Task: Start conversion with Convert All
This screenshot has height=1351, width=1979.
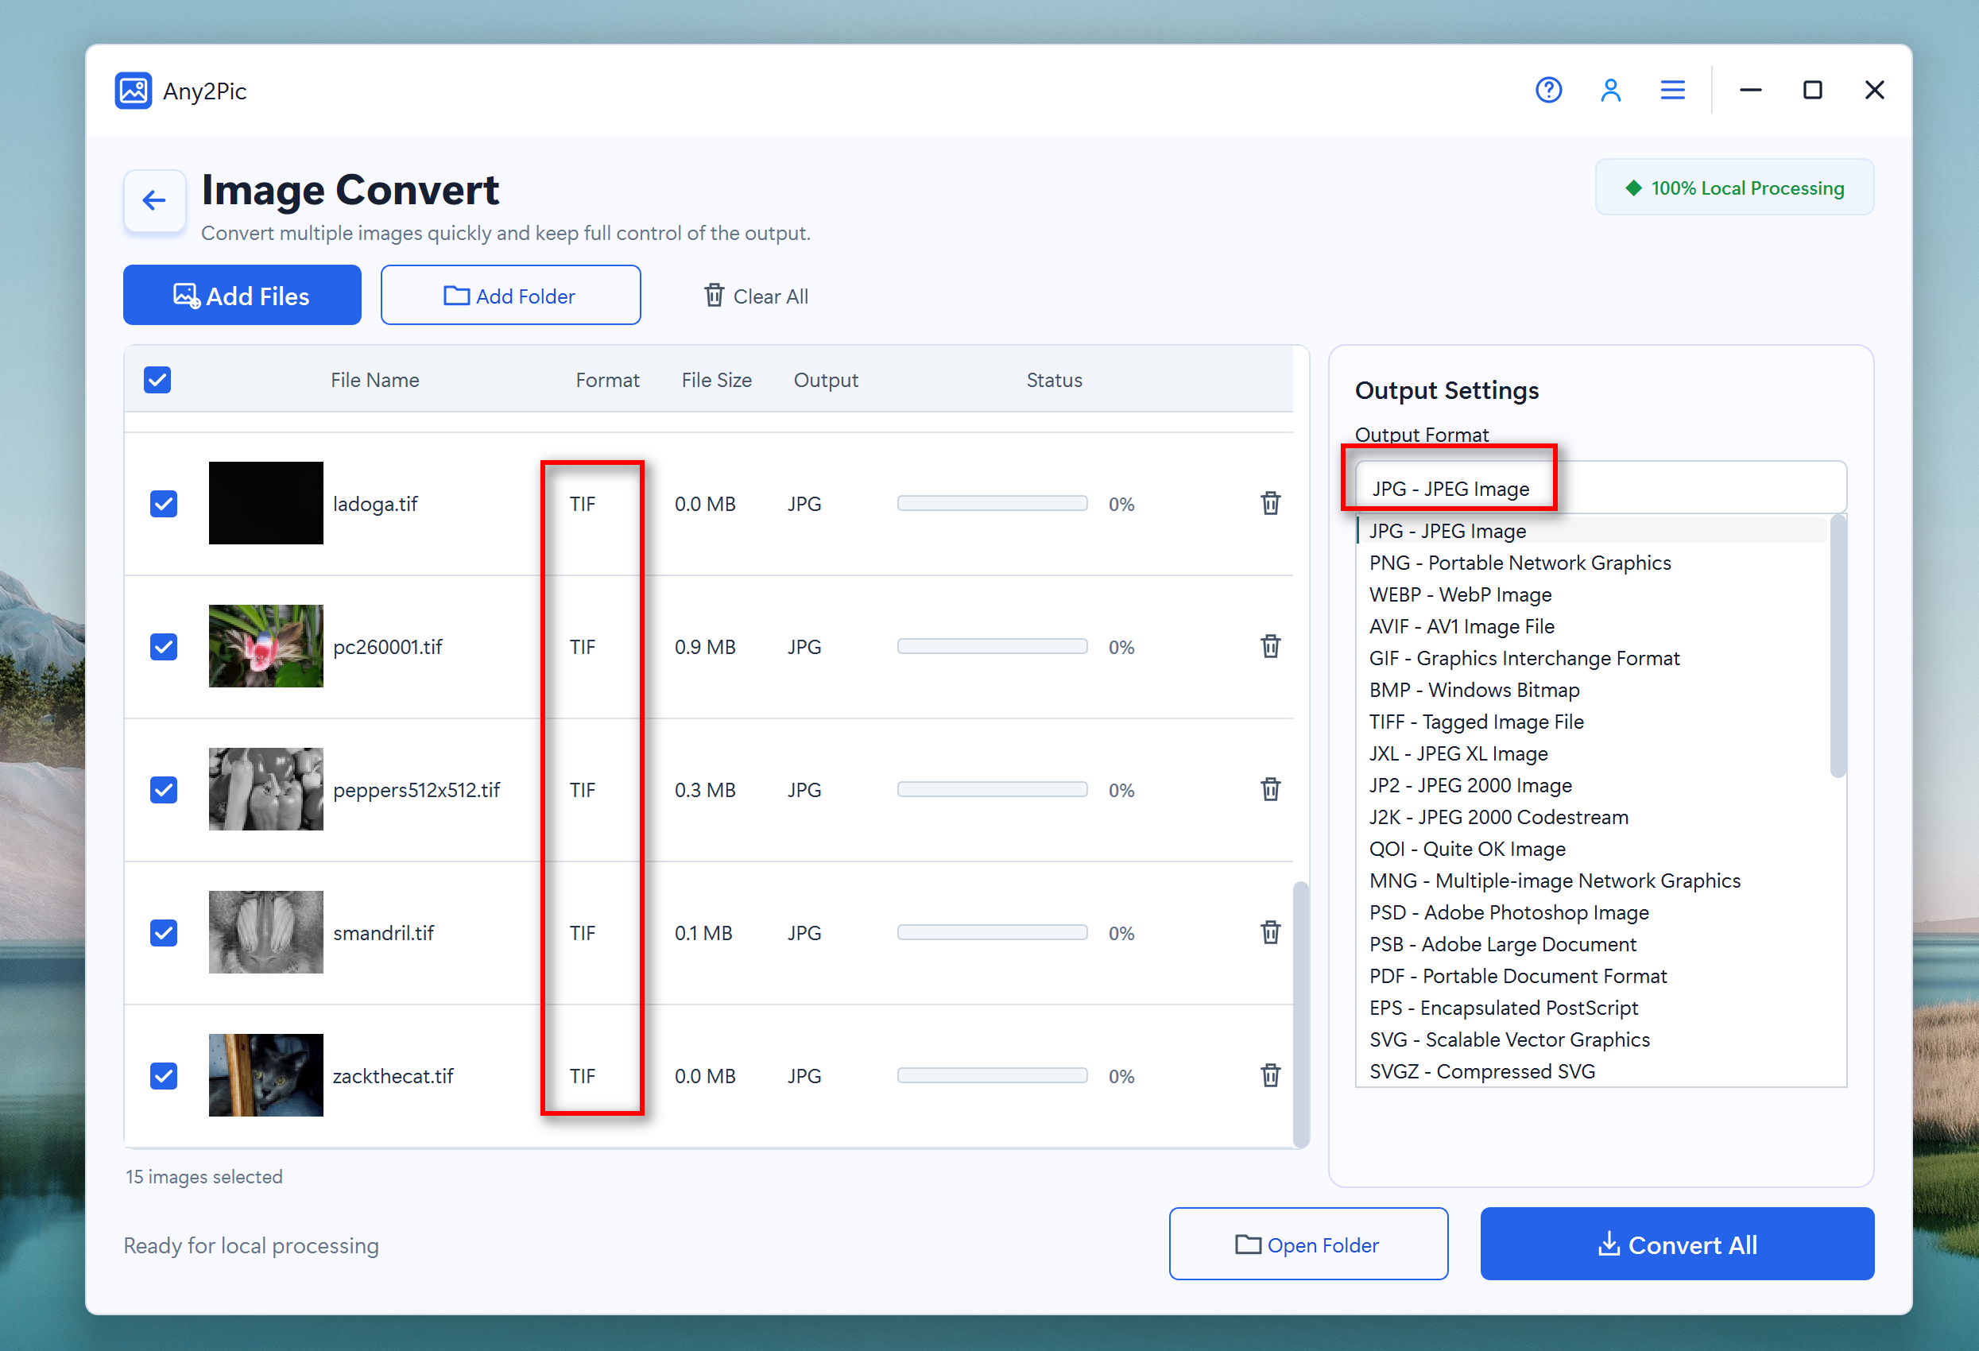Action: pos(1677,1244)
